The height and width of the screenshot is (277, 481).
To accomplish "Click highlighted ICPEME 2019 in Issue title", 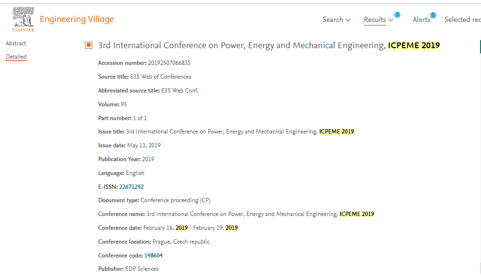I will pos(337,132).
